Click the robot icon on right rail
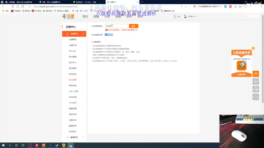The height and width of the screenshot is (148, 264). pyautogui.click(x=255, y=89)
